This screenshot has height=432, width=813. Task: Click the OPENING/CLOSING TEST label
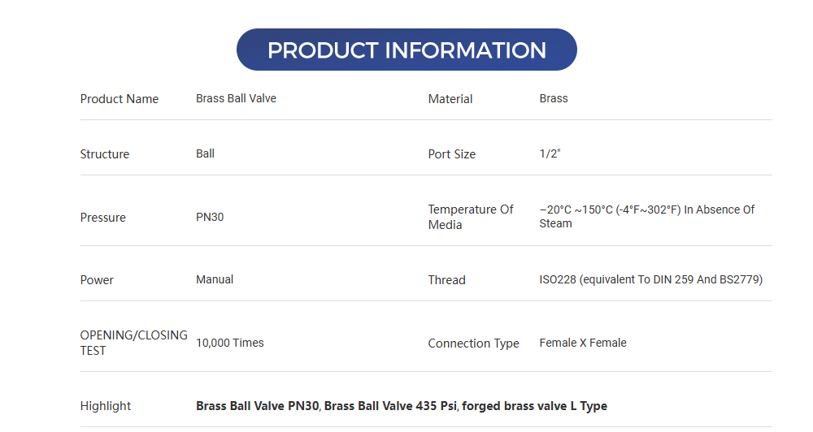click(133, 343)
